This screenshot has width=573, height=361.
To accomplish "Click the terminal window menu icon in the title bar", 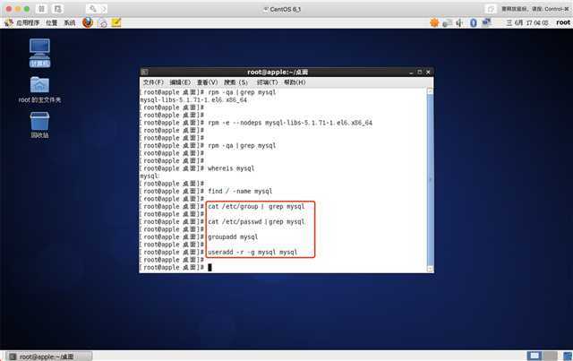I will 145,72.
